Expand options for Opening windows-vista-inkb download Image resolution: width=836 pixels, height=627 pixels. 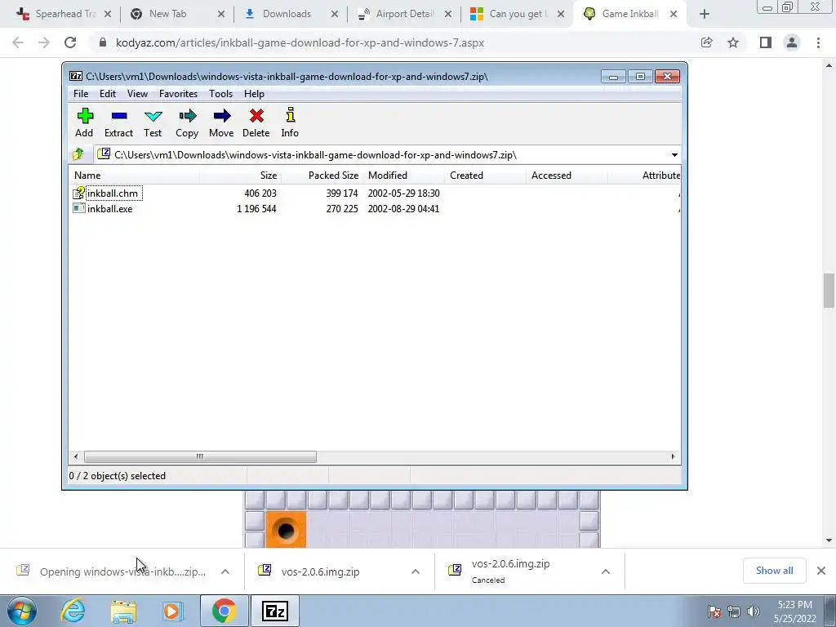(225, 571)
